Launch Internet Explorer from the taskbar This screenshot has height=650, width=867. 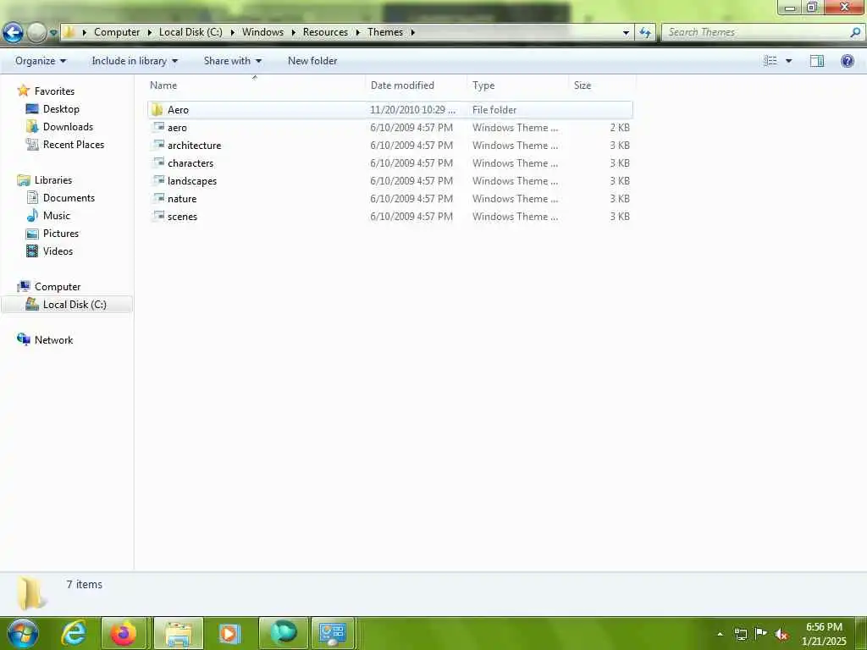[74, 633]
